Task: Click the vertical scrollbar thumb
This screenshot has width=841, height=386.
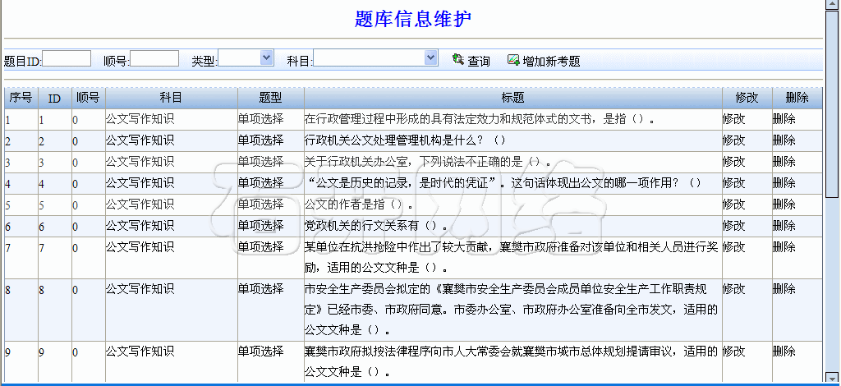Action: 832,106
